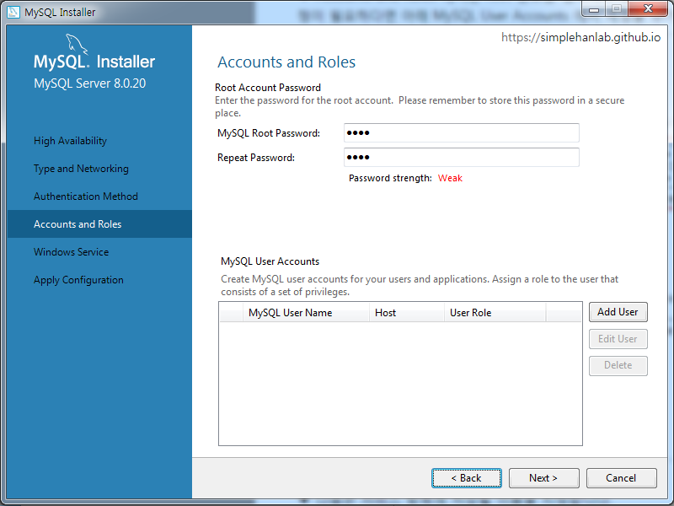Screen dimensions: 674x506
Task: Click the Add User button
Action: pos(618,312)
